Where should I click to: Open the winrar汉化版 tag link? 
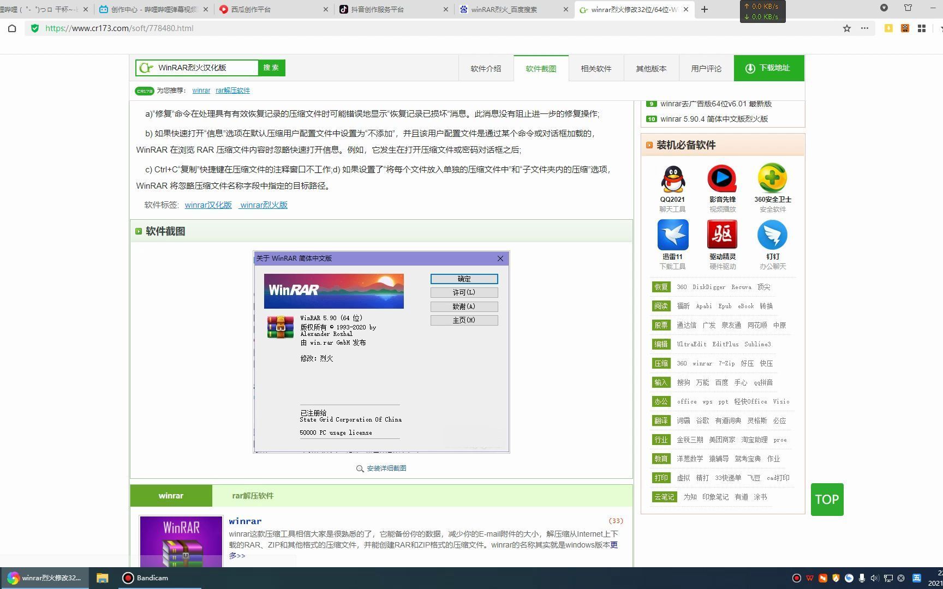pos(208,205)
